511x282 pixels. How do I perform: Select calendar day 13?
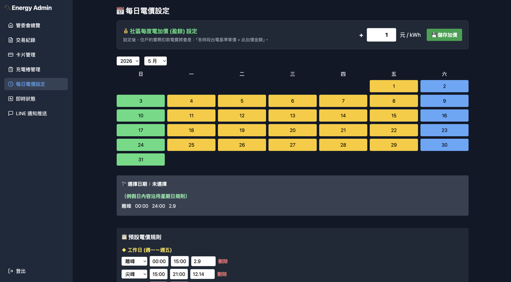click(x=293, y=116)
